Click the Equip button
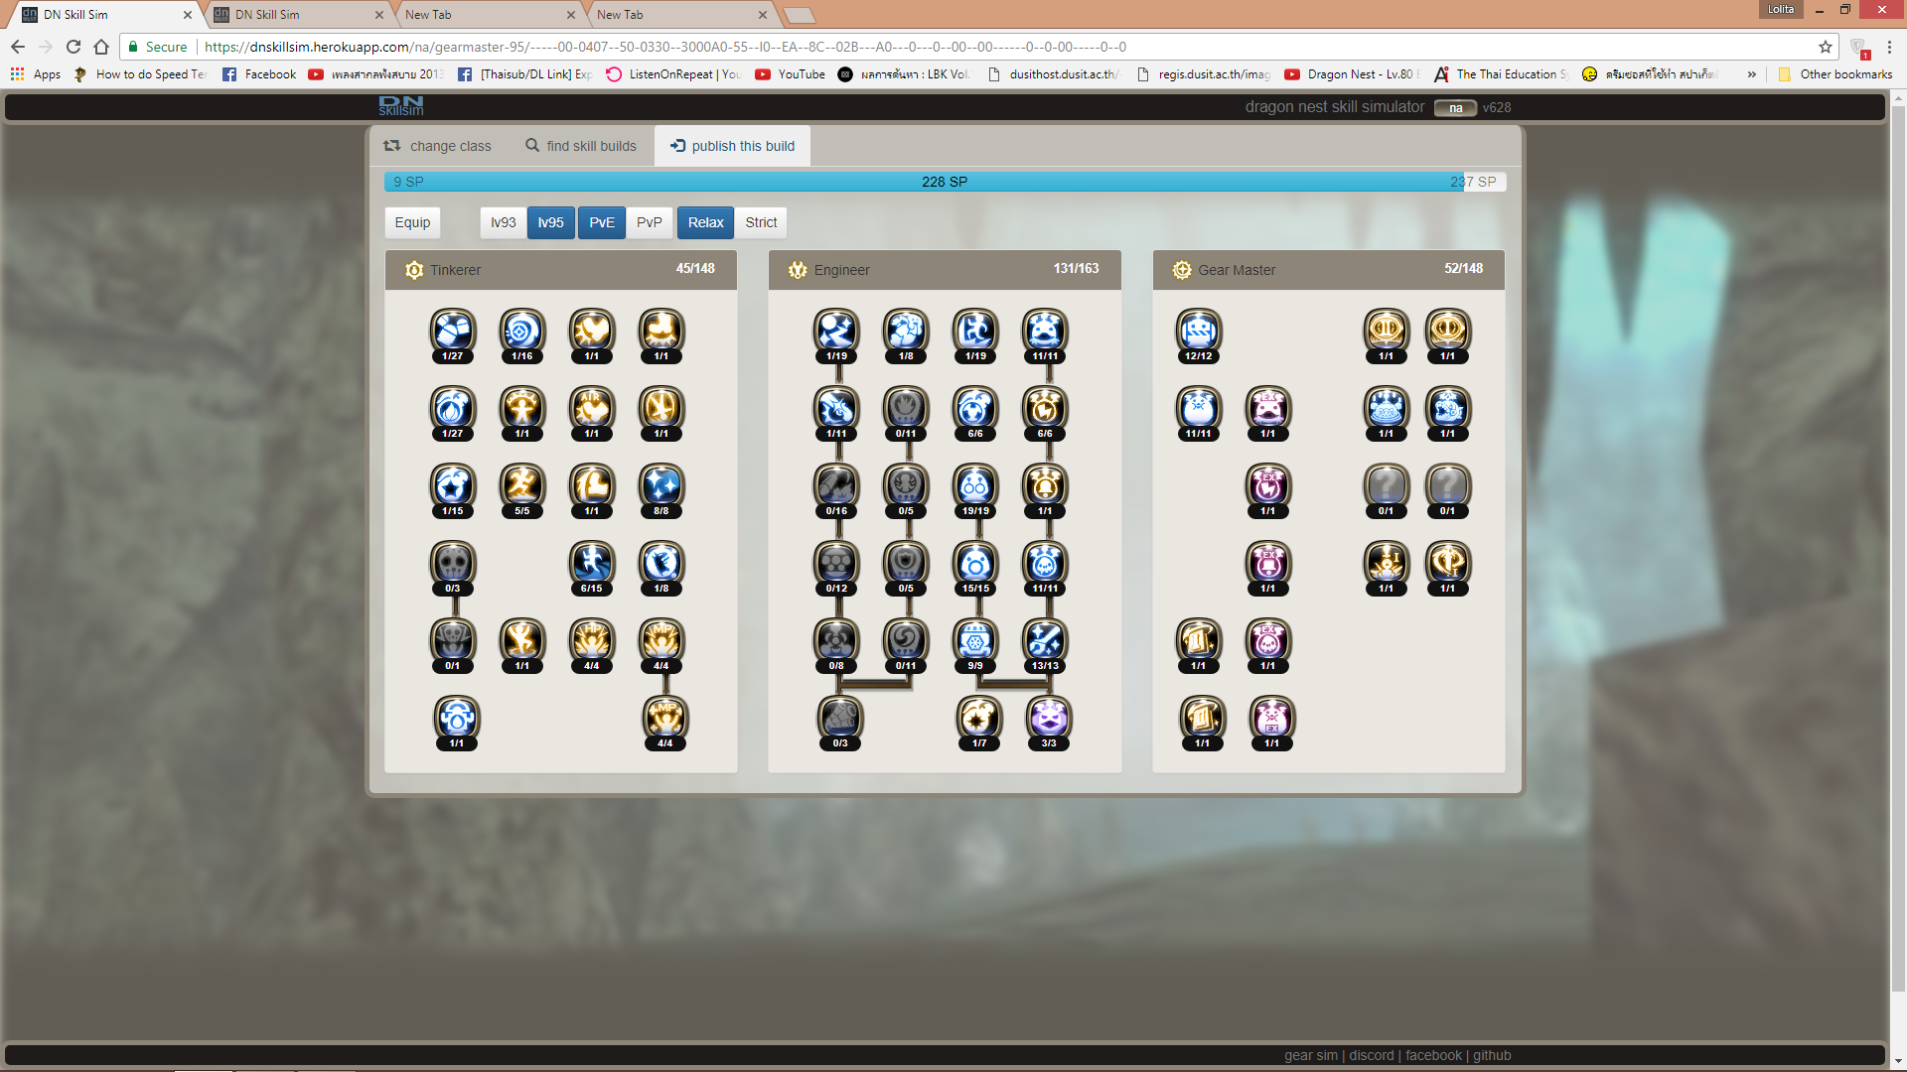 click(412, 222)
